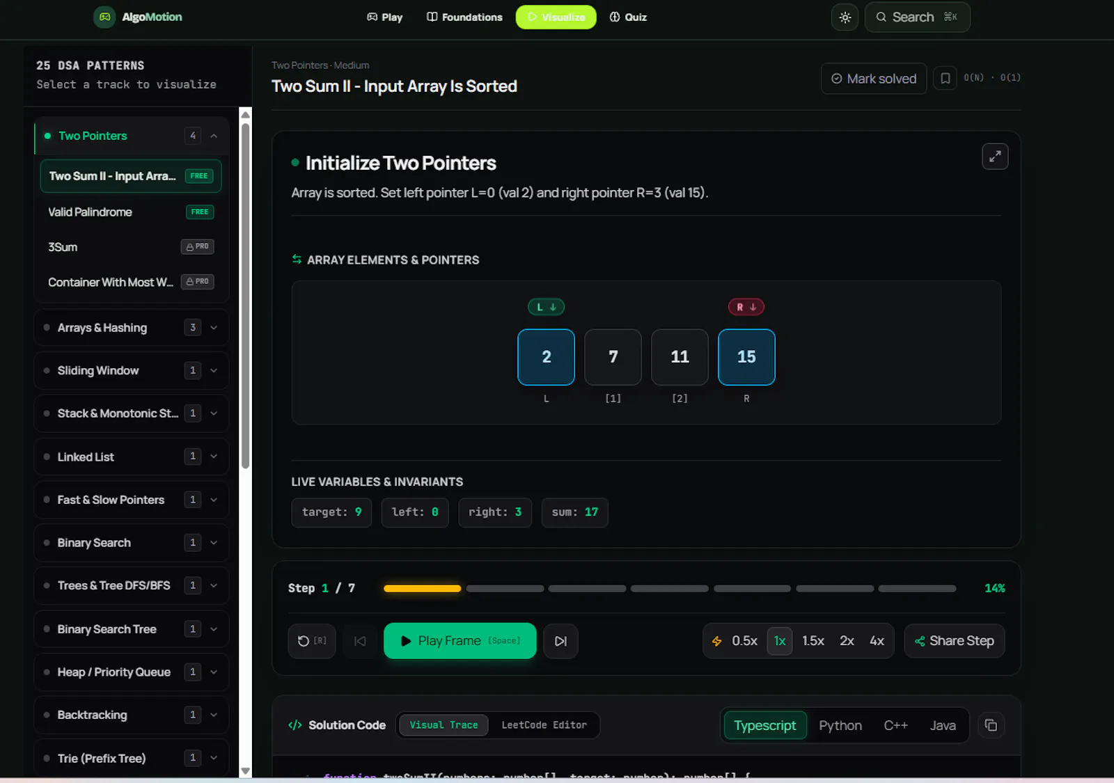1114x783 pixels.
Task: Expand the Backtracking track
Action: pyautogui.click(x=131, y=715)
